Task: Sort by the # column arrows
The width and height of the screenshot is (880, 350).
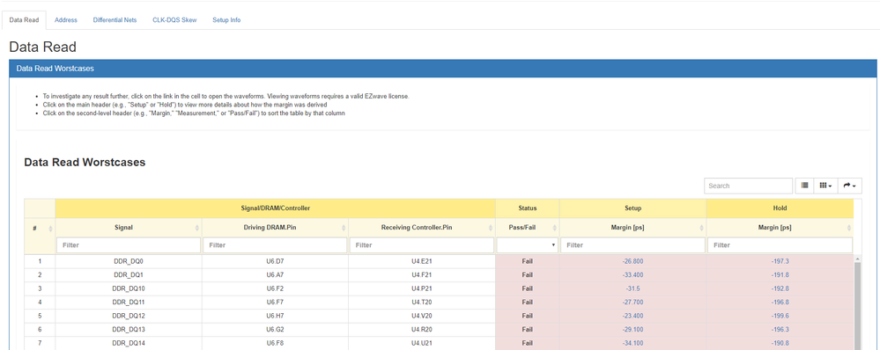Action: 51,229
